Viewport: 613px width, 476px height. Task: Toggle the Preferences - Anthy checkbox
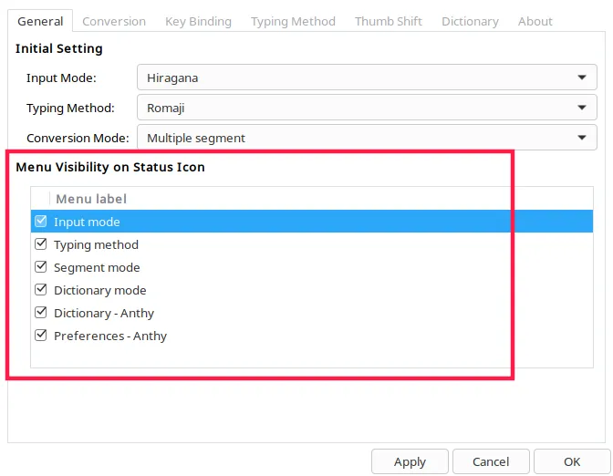(40, 336)
